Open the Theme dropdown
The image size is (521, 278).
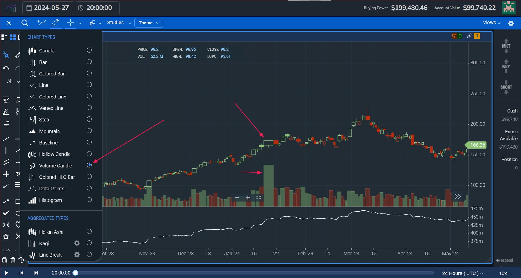(x=149, y=23)
